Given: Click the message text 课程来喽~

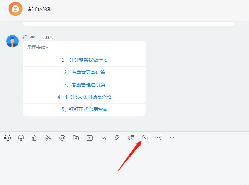Looking at the screenshot, I should tap(38, 47).
